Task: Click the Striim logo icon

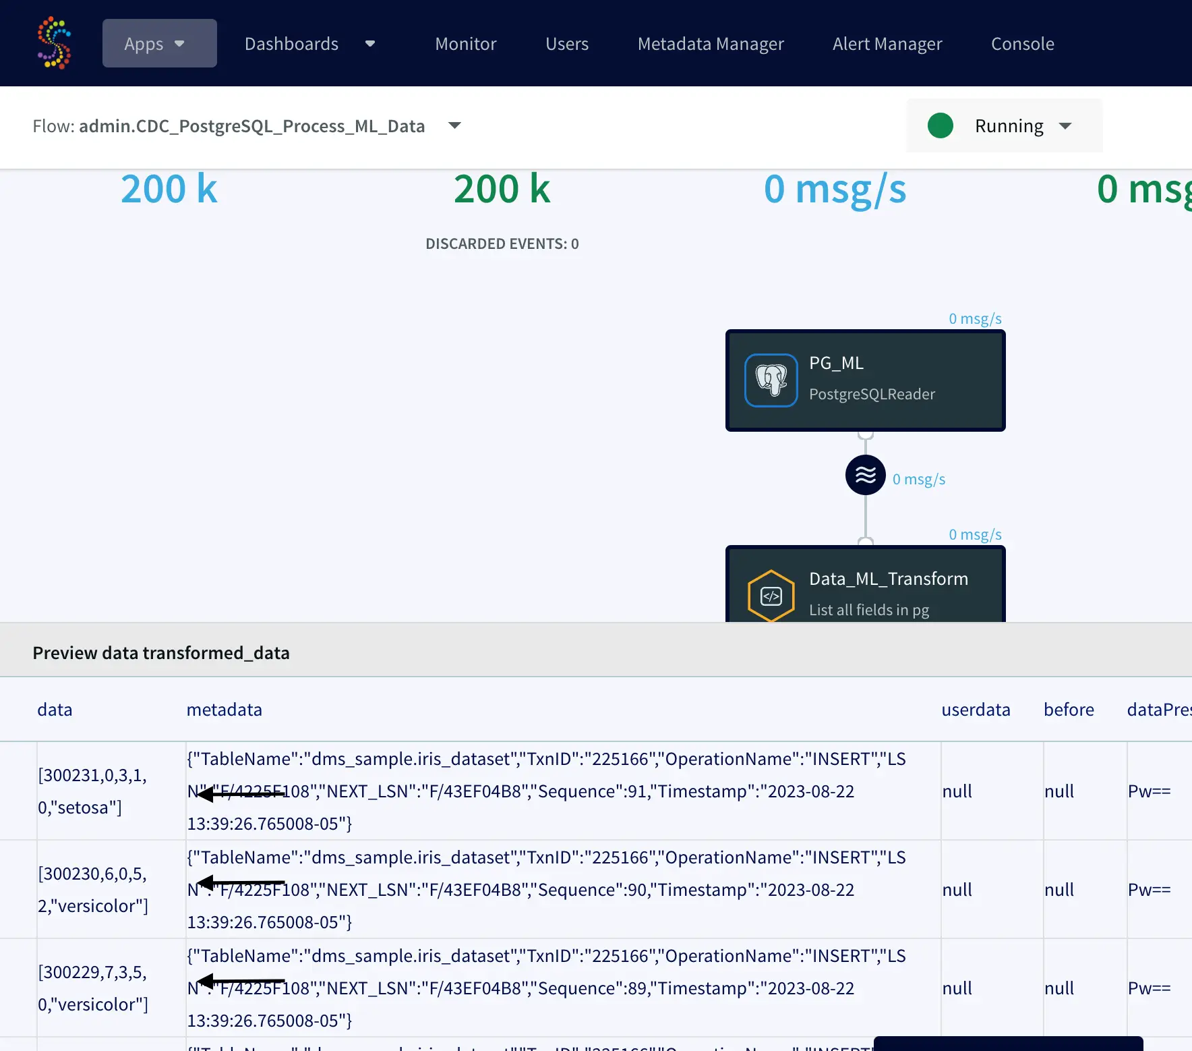Action: (x=54, y=43)
